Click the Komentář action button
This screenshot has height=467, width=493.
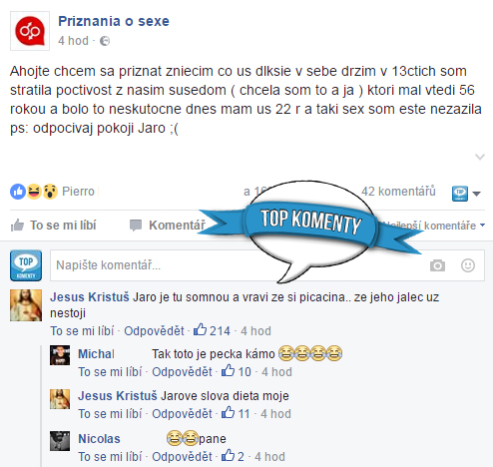click(168, 226)
